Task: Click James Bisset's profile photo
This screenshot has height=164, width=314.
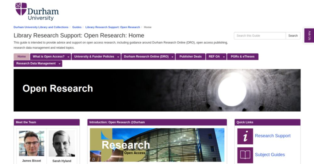Action: (32, 143)
